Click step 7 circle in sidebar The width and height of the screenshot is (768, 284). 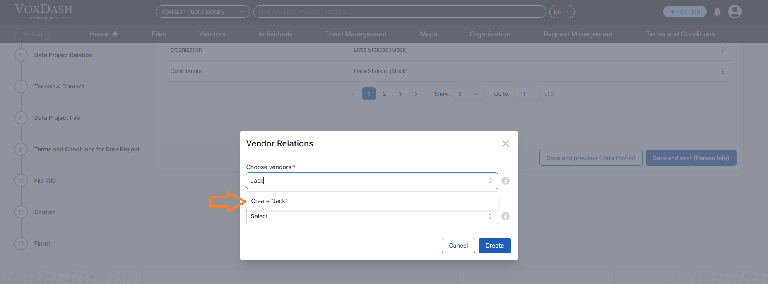tap(21, 86)
